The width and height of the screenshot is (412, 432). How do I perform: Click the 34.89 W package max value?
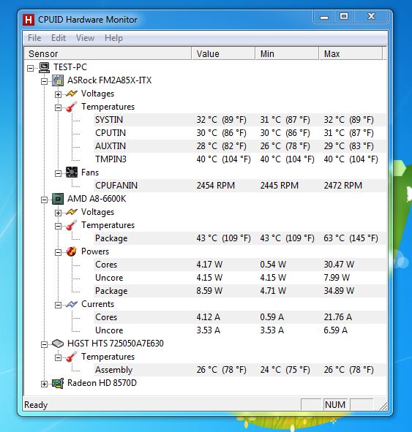(339, 291)
